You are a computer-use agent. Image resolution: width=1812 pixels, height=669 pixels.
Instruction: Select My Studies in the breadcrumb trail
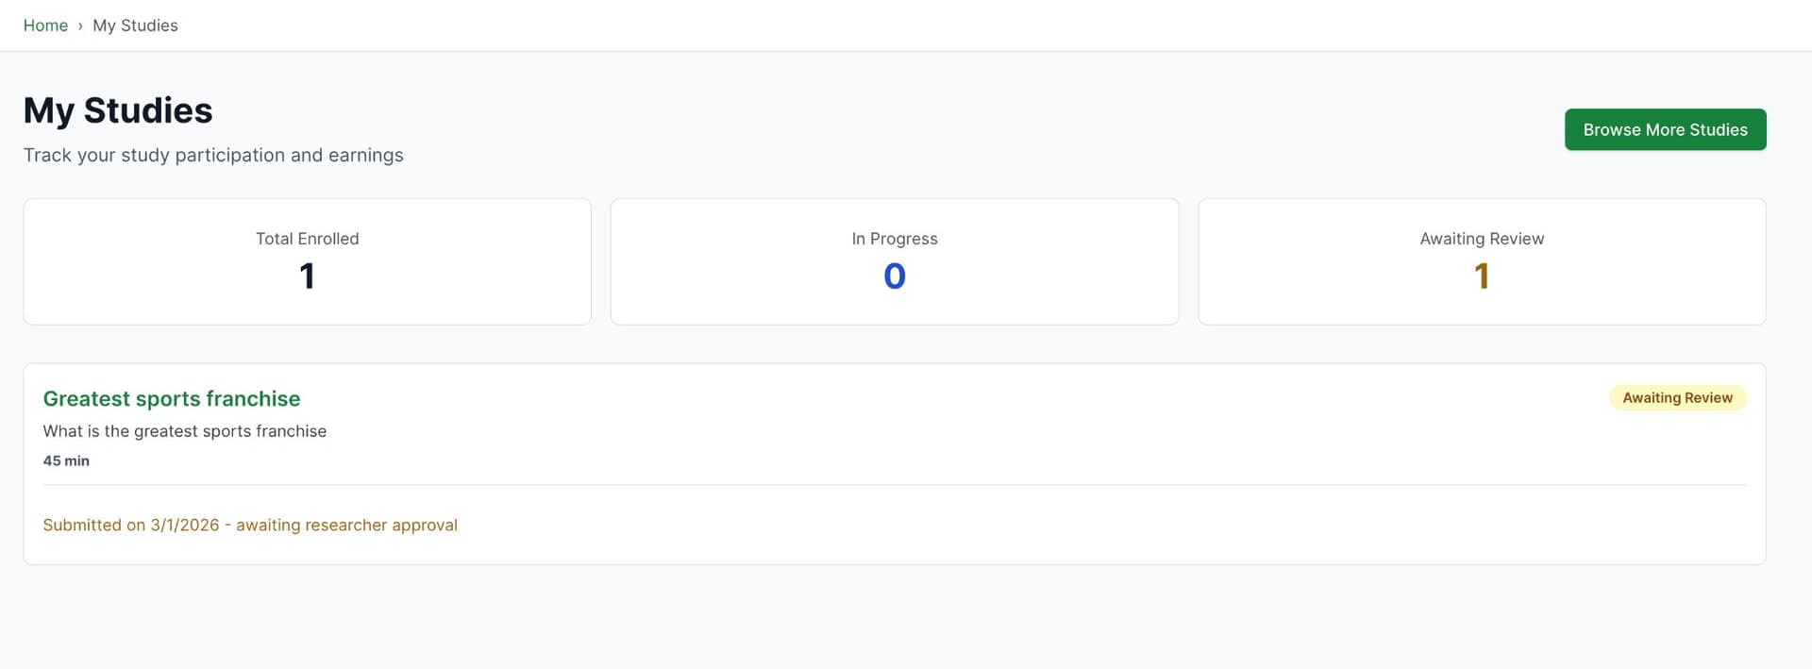(x=135, y=25)
